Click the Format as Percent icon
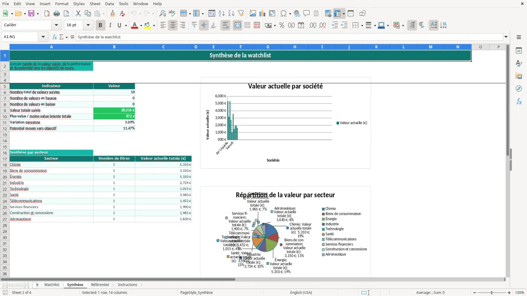Screen dimensions: 527x296 tap(282, 25)
